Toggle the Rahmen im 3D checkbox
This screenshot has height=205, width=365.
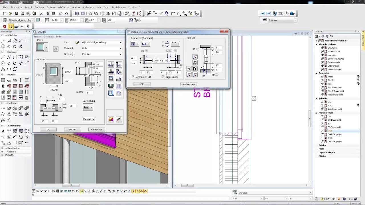point(133,77)
